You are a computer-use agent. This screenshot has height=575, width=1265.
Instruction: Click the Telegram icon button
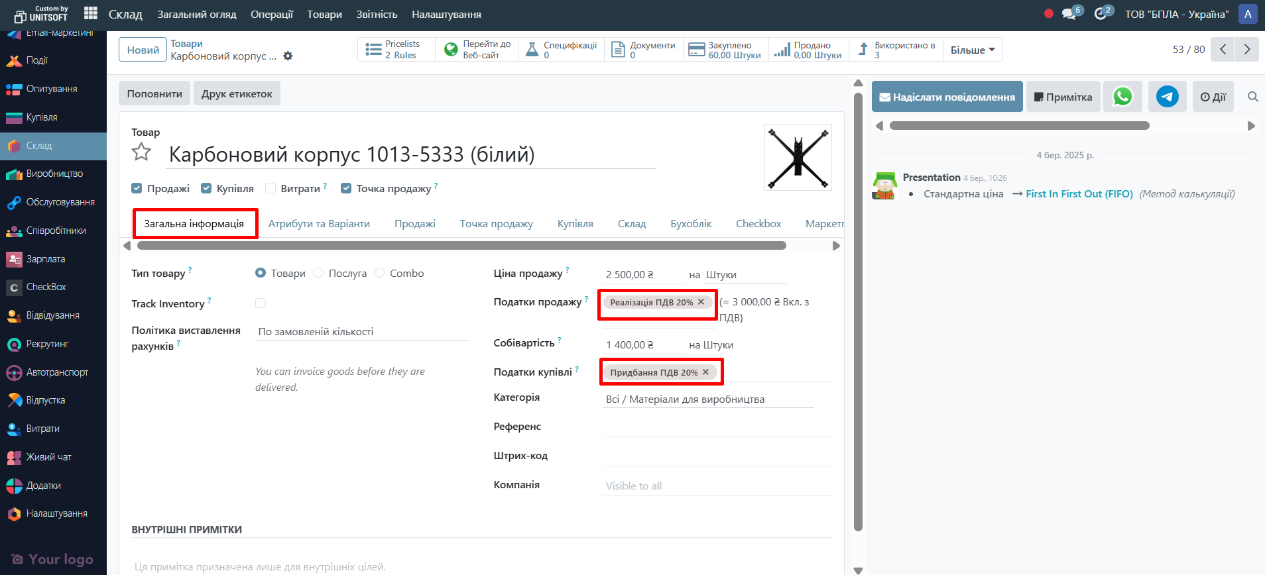point(1167,97)
